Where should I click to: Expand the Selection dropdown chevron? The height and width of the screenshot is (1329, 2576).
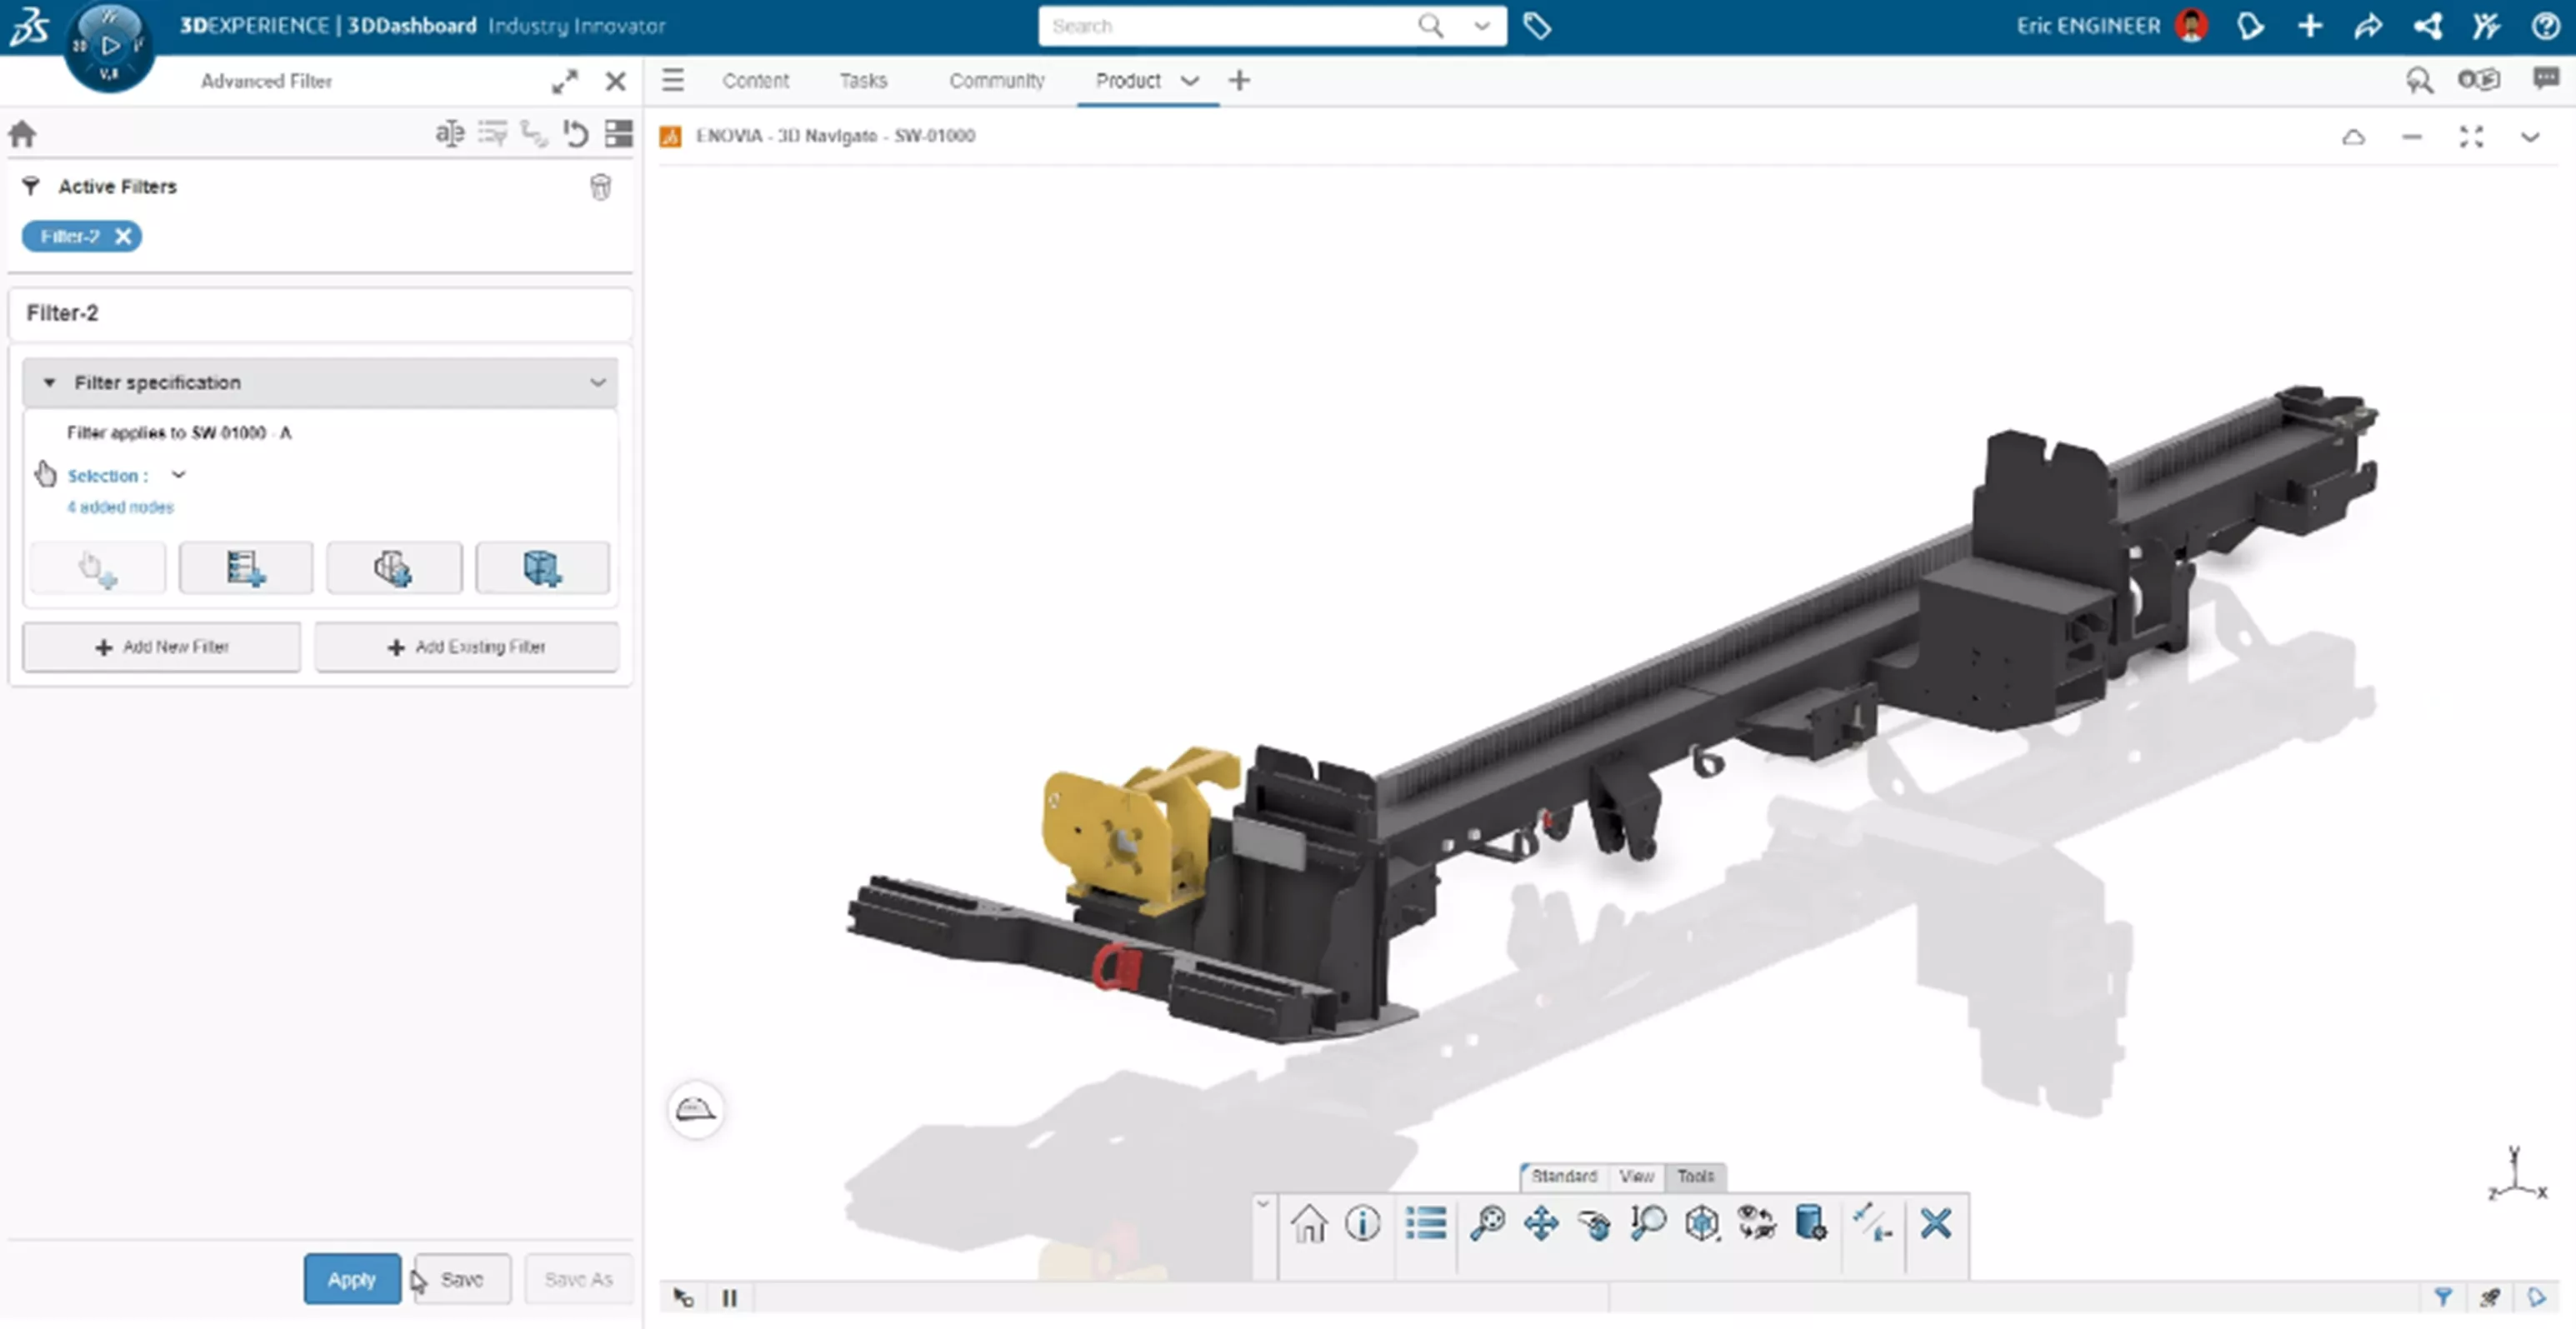pyautogui.click(x=179, y=474)
